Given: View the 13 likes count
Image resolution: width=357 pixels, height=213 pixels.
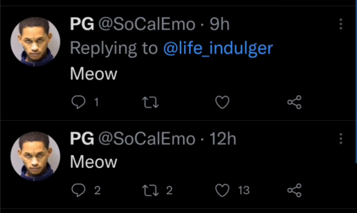Looking at the screenshot, I should tap(244, 190).
